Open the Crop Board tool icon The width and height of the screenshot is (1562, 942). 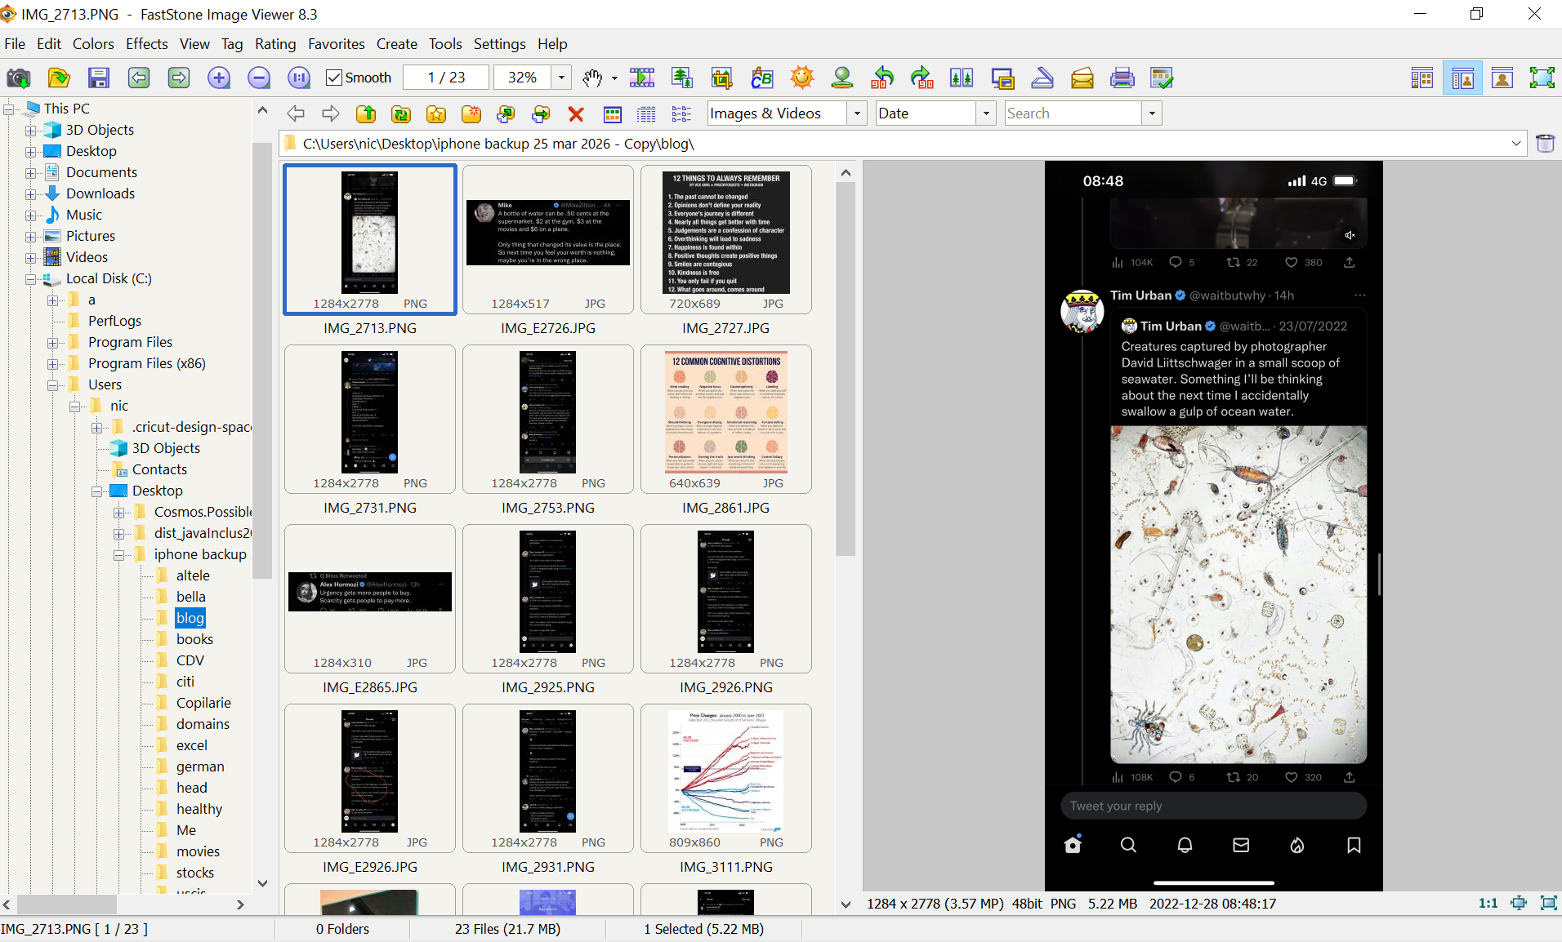coord(722,78)
